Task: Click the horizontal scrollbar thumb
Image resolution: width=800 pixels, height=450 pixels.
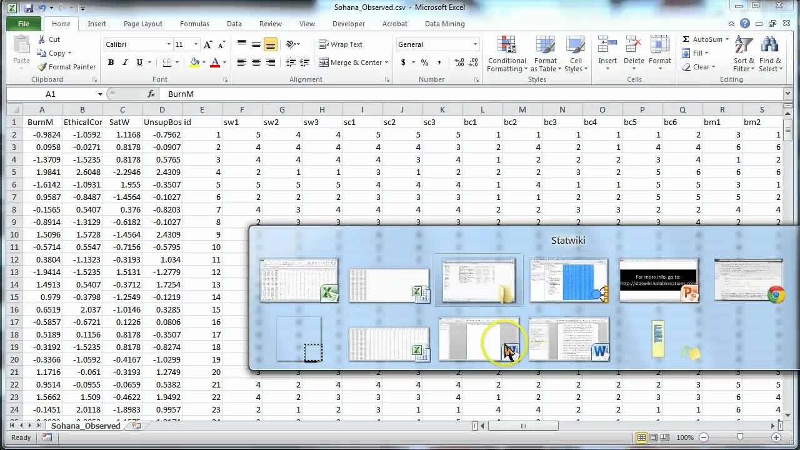Action: pos(522,426)
